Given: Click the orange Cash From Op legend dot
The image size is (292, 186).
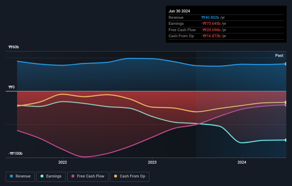Looking at the screenshot, I should 116,176.
